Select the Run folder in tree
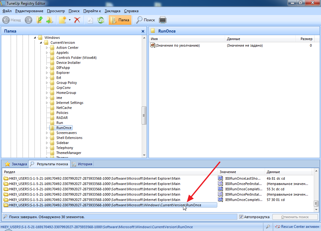The image size is (321, 231). point(60,123)
